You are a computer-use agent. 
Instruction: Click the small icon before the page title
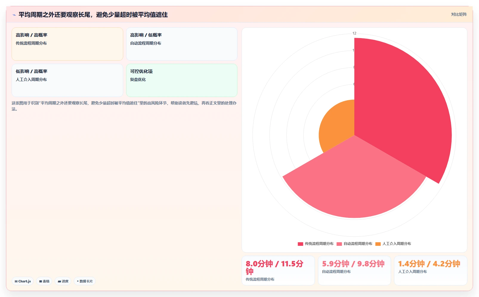(x=14, y=15)
